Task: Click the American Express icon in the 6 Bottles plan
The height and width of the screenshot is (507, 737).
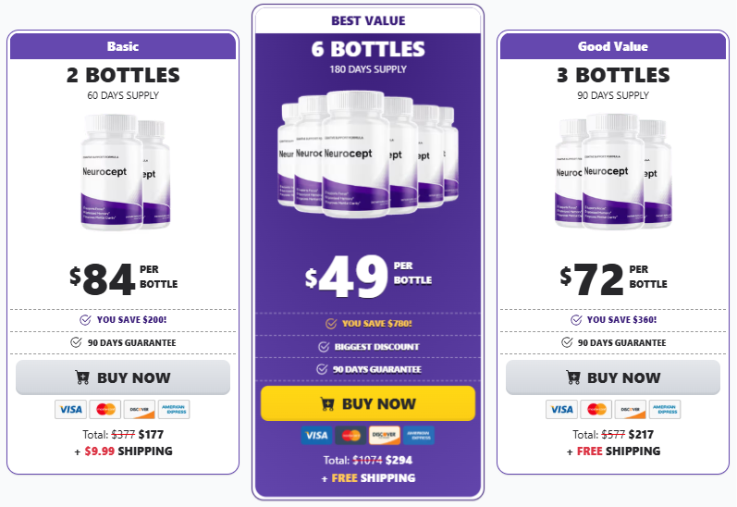Action: click(x=419, y=435)
